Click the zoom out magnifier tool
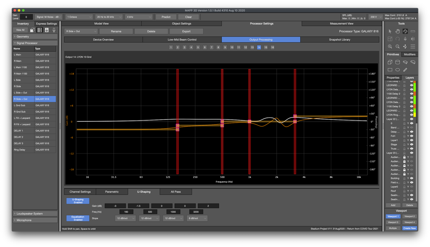This screenshot has height=247, width=430. point(398,47)
